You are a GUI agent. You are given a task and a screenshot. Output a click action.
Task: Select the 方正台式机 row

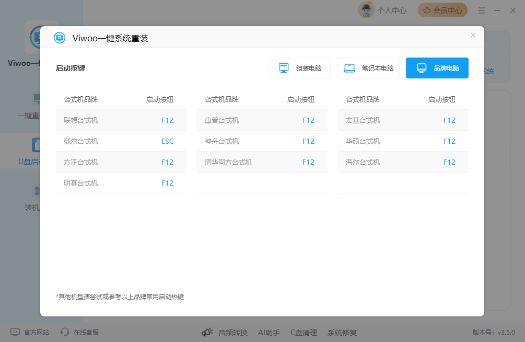pos(121,162)
